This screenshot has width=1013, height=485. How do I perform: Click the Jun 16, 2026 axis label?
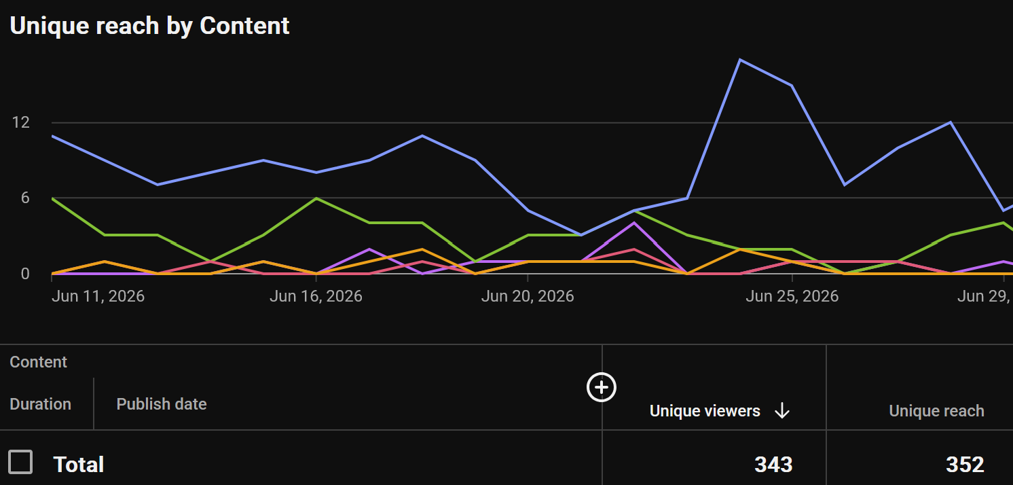(316, 297)
